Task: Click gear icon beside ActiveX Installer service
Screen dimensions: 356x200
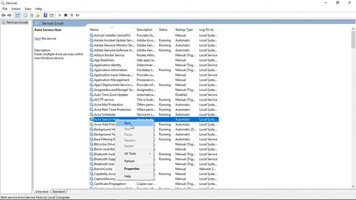Action: tap(91, 35)
